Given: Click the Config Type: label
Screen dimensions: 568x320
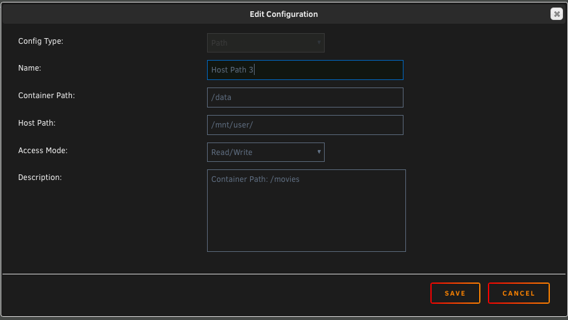Looking at the screenshot, I should (x=41, y=41).
